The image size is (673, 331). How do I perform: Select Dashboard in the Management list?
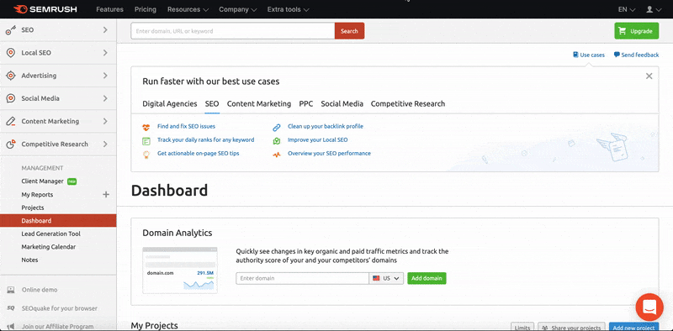[x=58, y=221]
